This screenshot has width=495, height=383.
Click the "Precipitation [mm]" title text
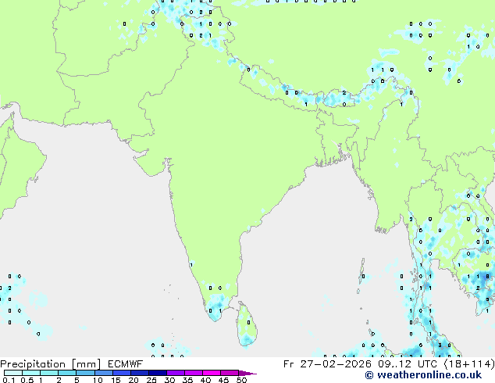click(50, 364)
